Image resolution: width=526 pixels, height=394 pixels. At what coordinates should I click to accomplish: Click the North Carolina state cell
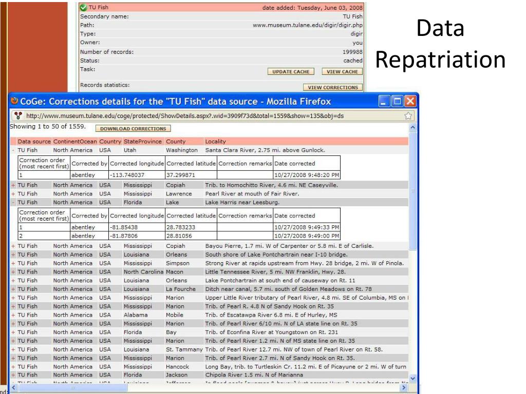143,272
